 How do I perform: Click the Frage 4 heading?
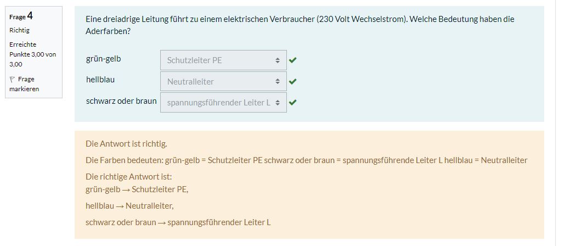(x=21, y=16)
